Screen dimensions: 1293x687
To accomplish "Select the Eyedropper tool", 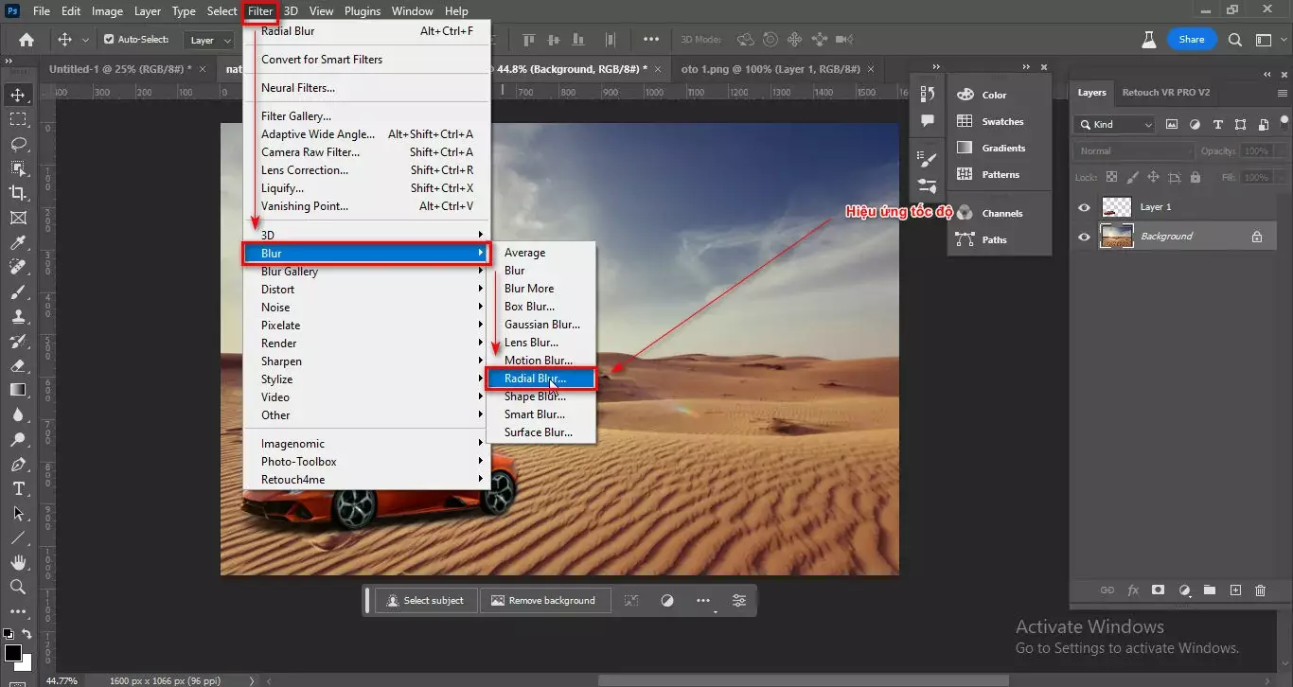I will pyautogui.click(x=17, y=242).
